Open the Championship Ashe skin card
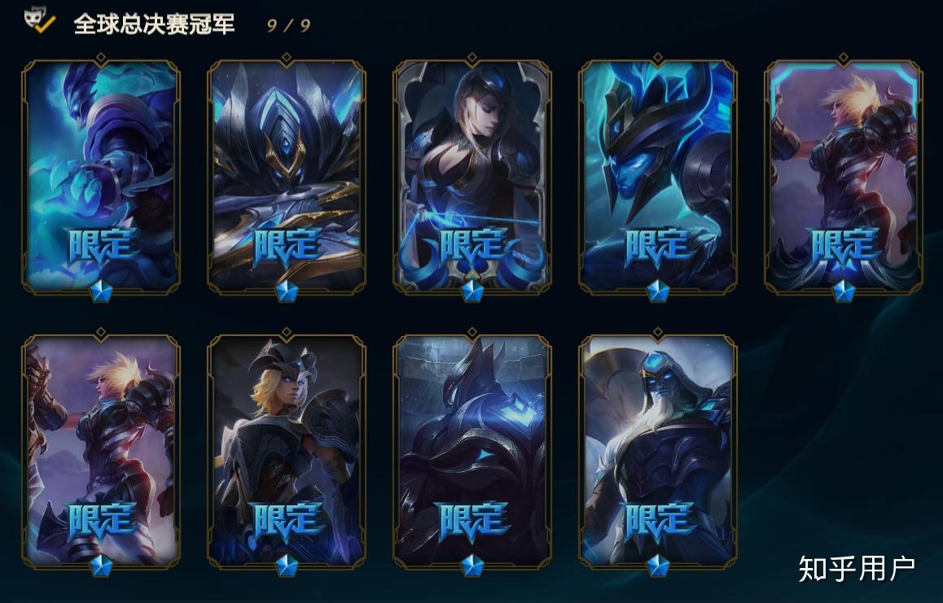943x603 pixels. [x=472, y=177]
